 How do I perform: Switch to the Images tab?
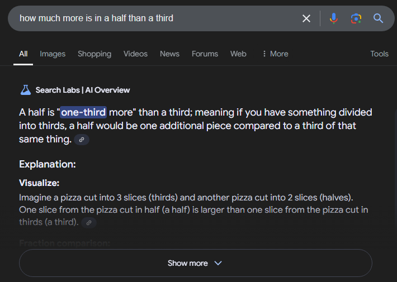tap(53, 54)
